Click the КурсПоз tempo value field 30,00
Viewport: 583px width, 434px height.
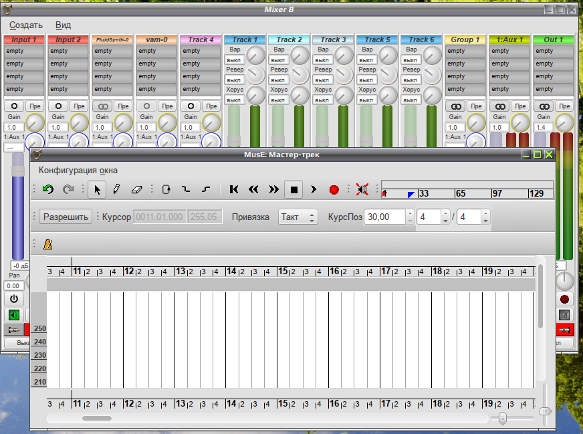tap(385, 217)
